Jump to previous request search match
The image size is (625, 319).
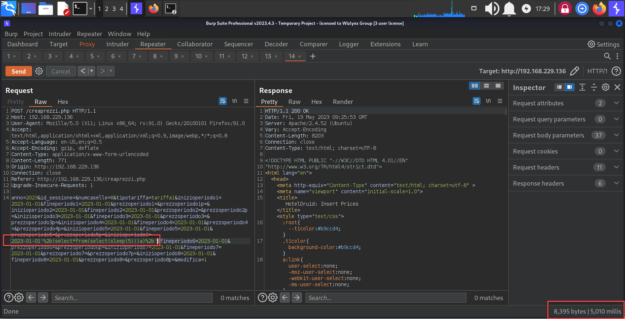coord(31,297)
